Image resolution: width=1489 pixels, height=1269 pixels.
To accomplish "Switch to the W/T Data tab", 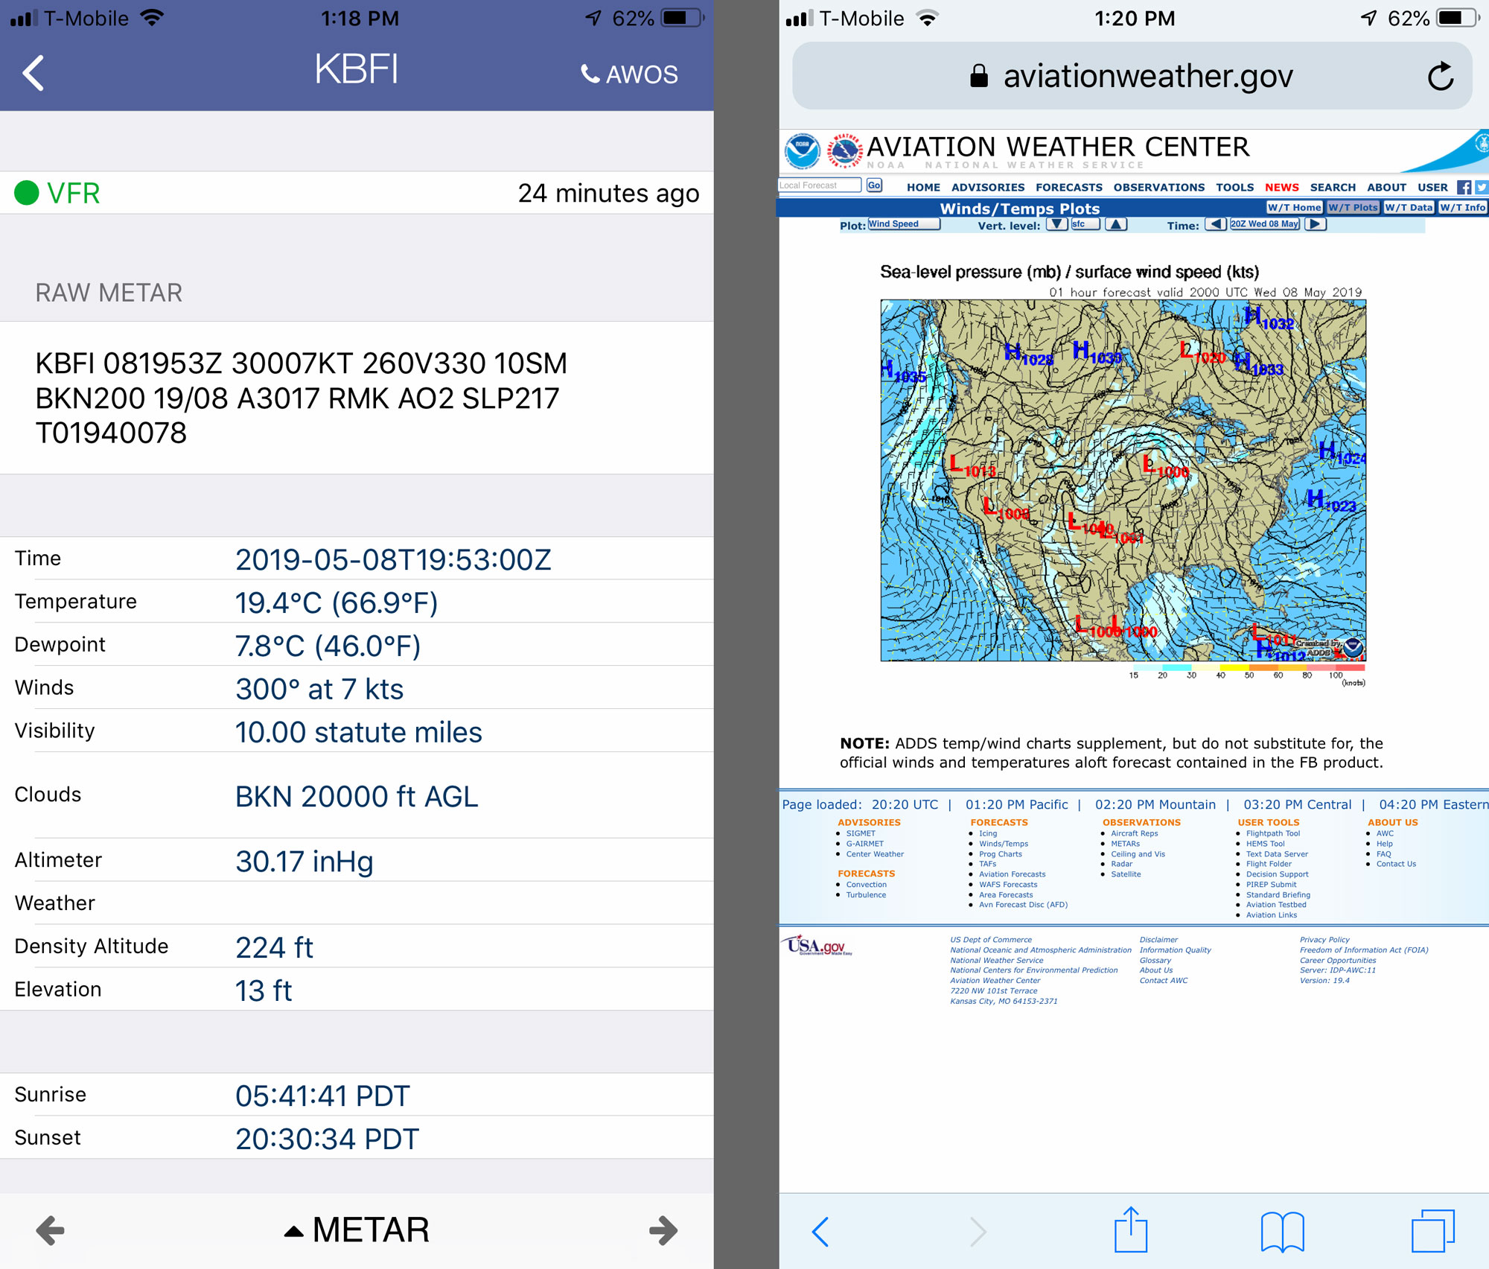I will coord(1409,208).
